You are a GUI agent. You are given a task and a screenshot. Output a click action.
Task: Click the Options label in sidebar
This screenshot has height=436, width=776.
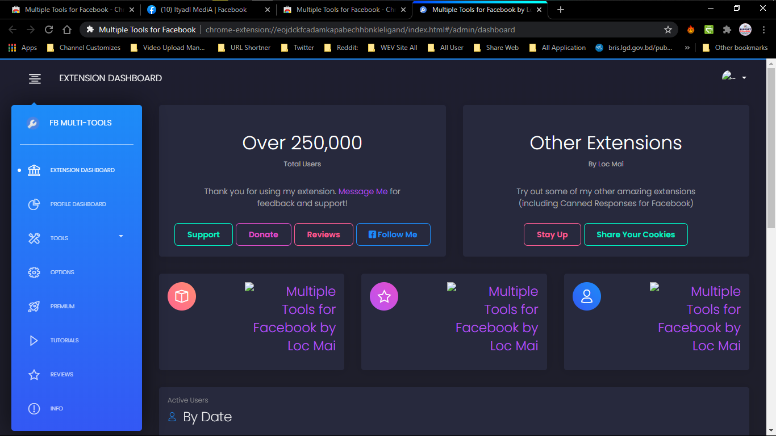62,272
